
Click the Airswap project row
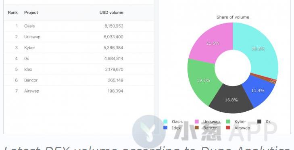[79, 91]
